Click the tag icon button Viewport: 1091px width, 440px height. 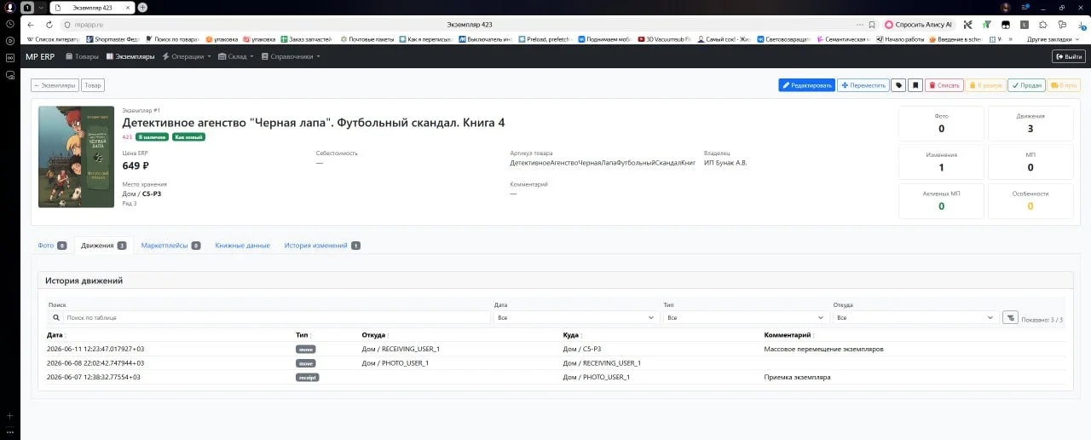point(898,85)
